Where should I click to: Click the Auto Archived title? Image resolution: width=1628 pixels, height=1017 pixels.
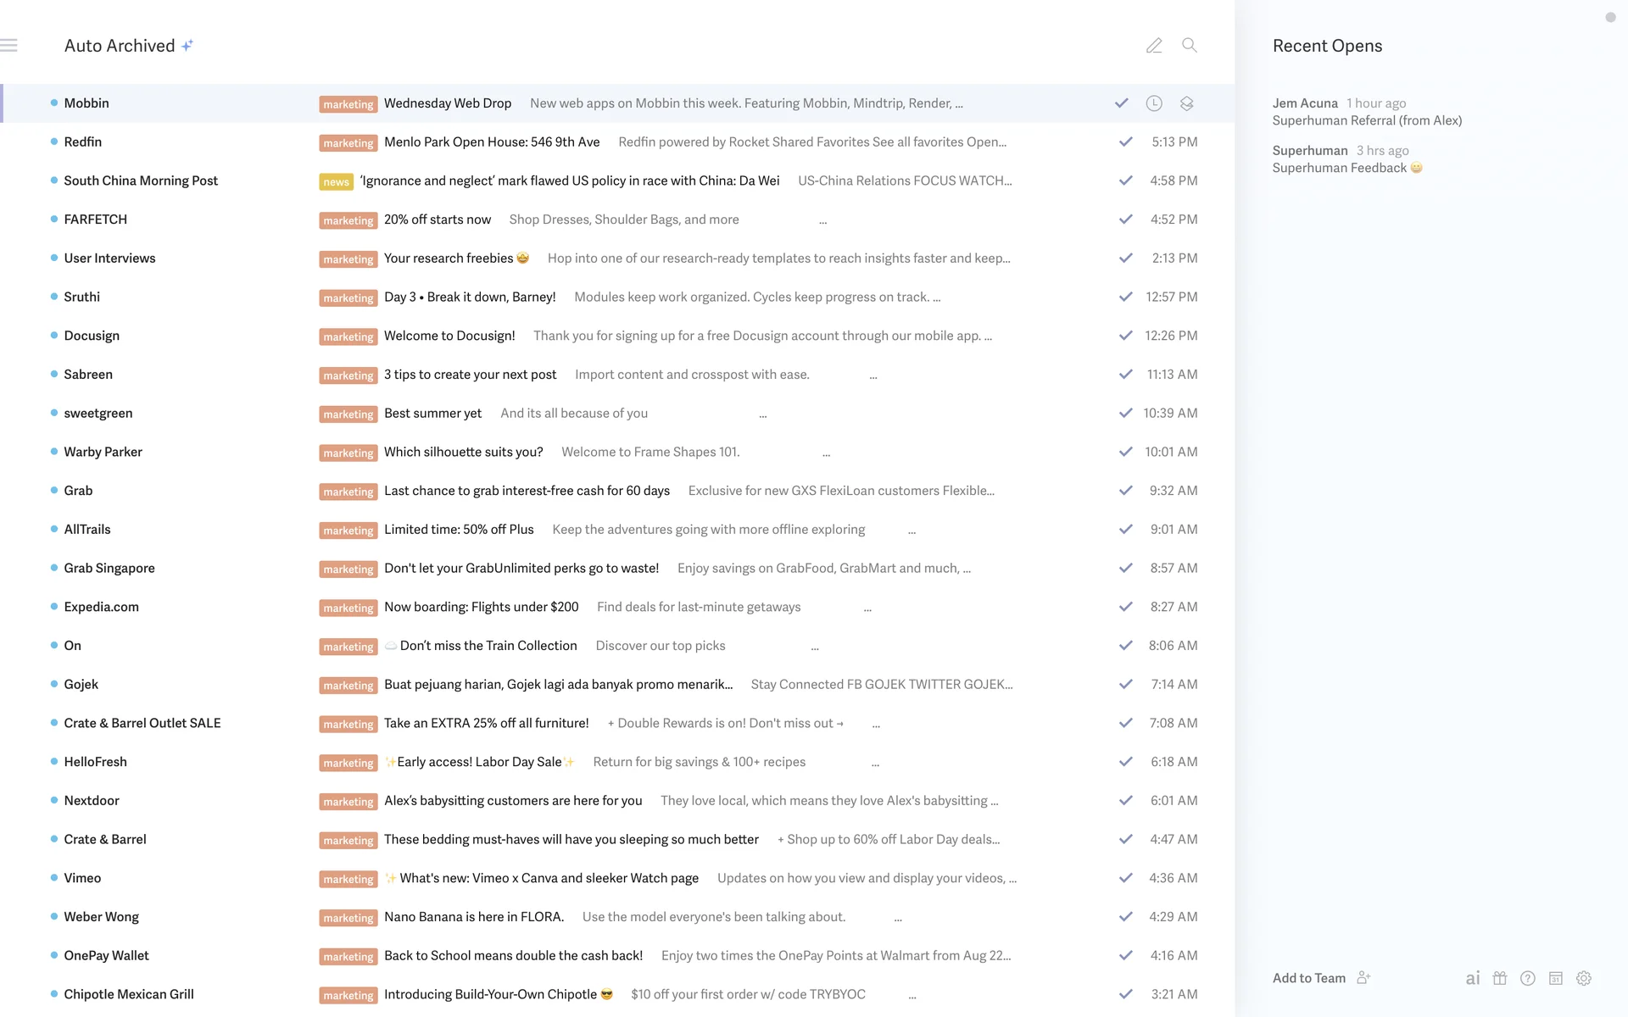(120, 46)
